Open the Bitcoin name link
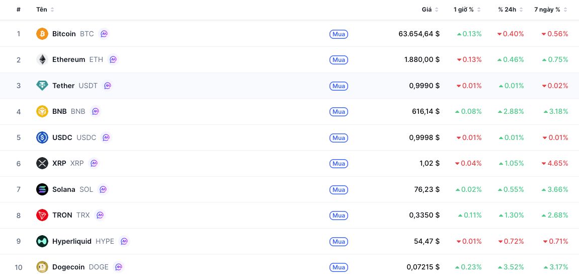Viewport: 579px width, 279px height. coord(64,34)
